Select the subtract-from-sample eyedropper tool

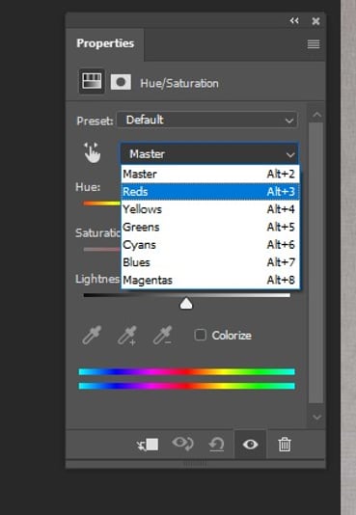pyautogui.click(x=163, y=336)
